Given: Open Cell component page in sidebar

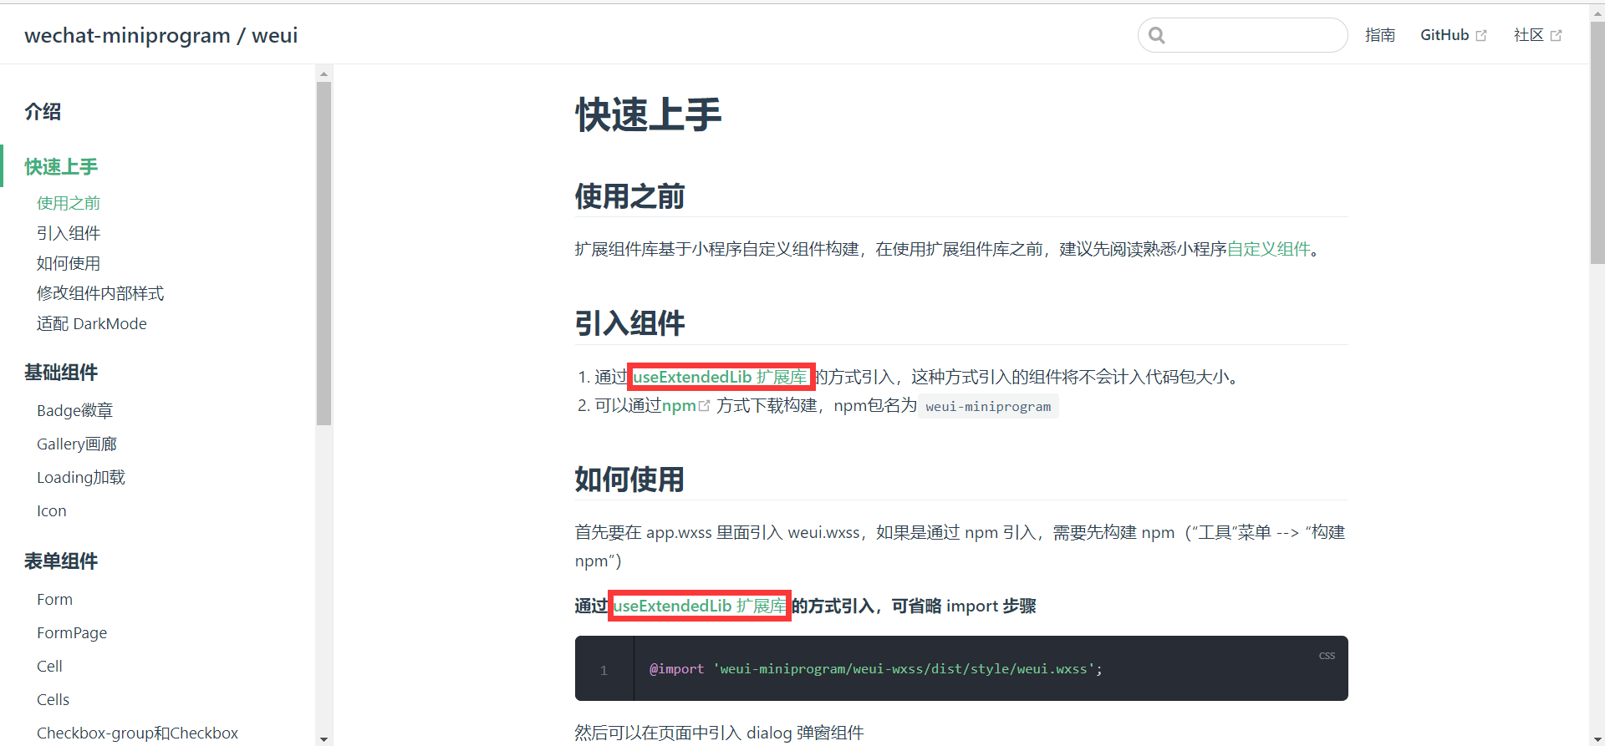Looking at the screenshot, I should point(49,666).
